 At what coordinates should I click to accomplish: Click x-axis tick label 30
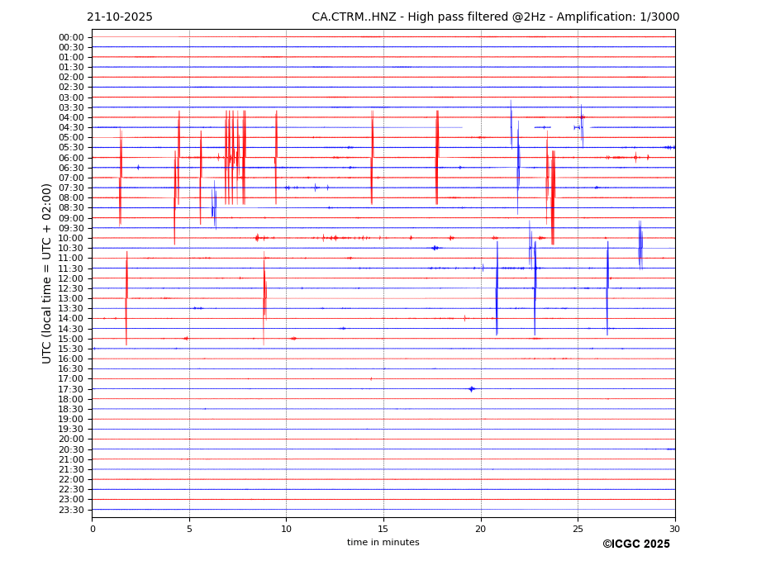click(x=674, y=529)
